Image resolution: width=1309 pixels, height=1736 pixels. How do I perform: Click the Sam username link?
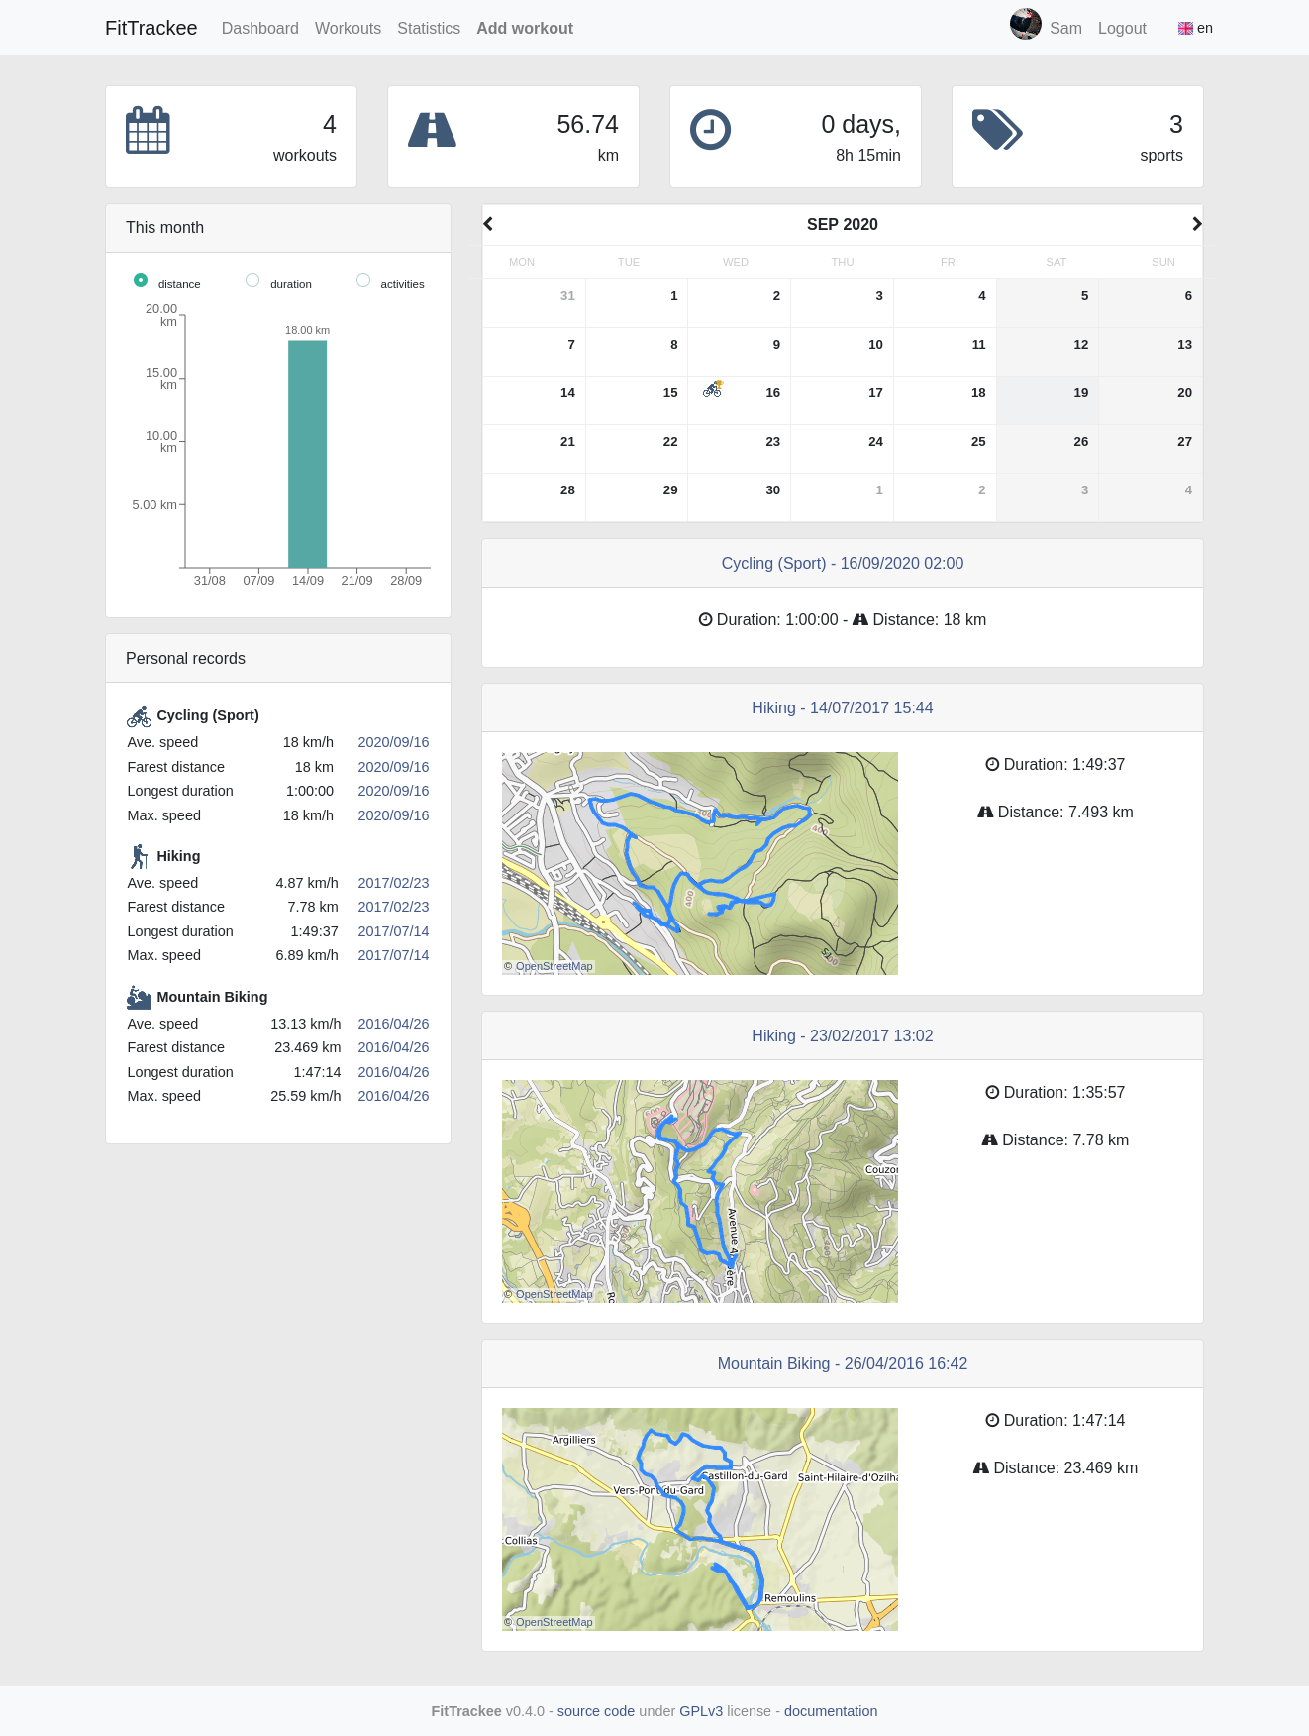tap(1065, 29)
